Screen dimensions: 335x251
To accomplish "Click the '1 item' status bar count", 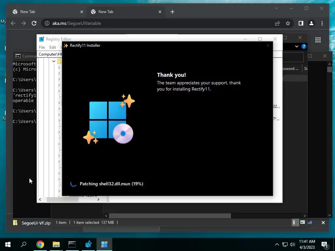I will point(61,222).
